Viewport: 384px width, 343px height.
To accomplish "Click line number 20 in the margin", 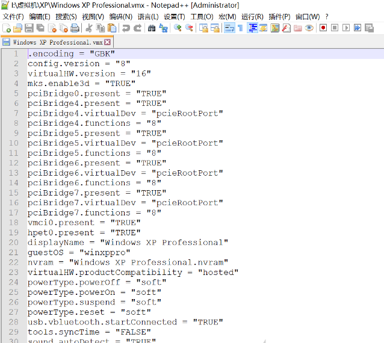I will pyautogui.click(x=14, y=243).
